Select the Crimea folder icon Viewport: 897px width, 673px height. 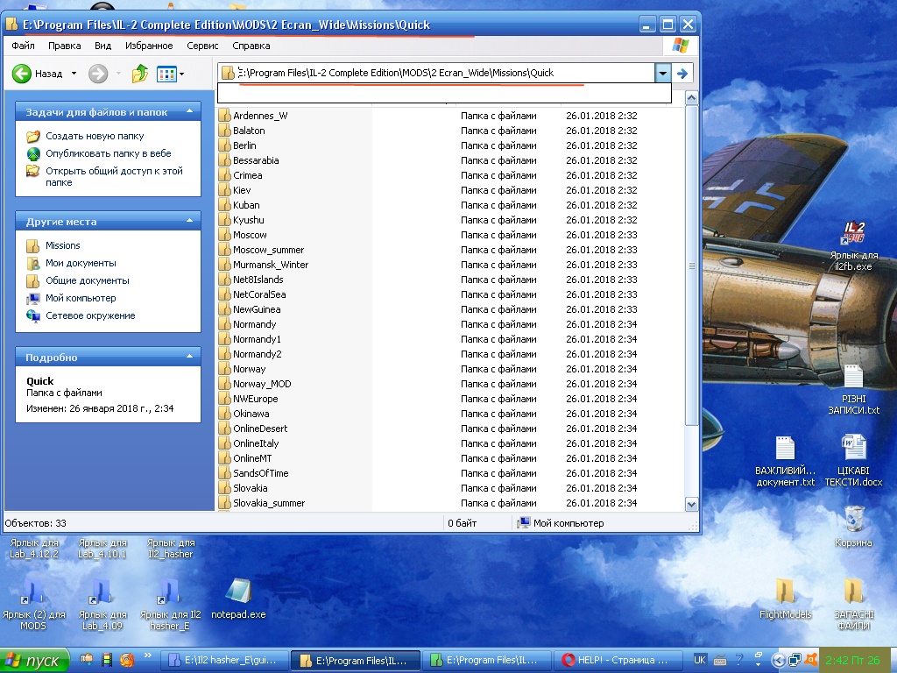click(x=224, y=174)
